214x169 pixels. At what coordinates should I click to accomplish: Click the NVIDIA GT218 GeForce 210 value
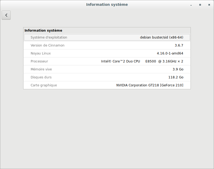click(149, 85)
